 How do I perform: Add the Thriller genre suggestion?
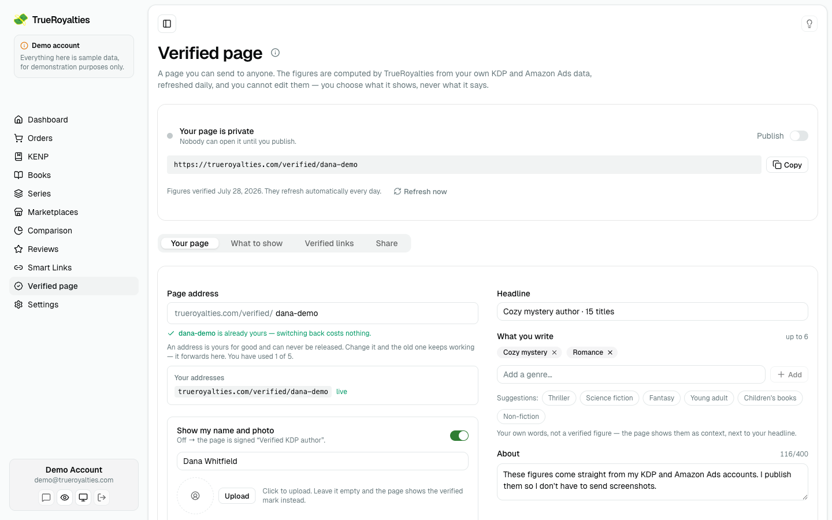(x=559, y=398)
